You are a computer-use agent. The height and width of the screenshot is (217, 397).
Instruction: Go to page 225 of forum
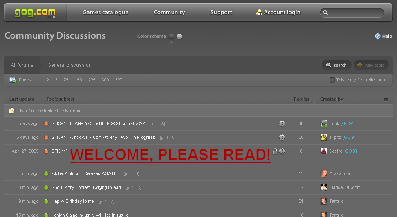coord(92,80)
